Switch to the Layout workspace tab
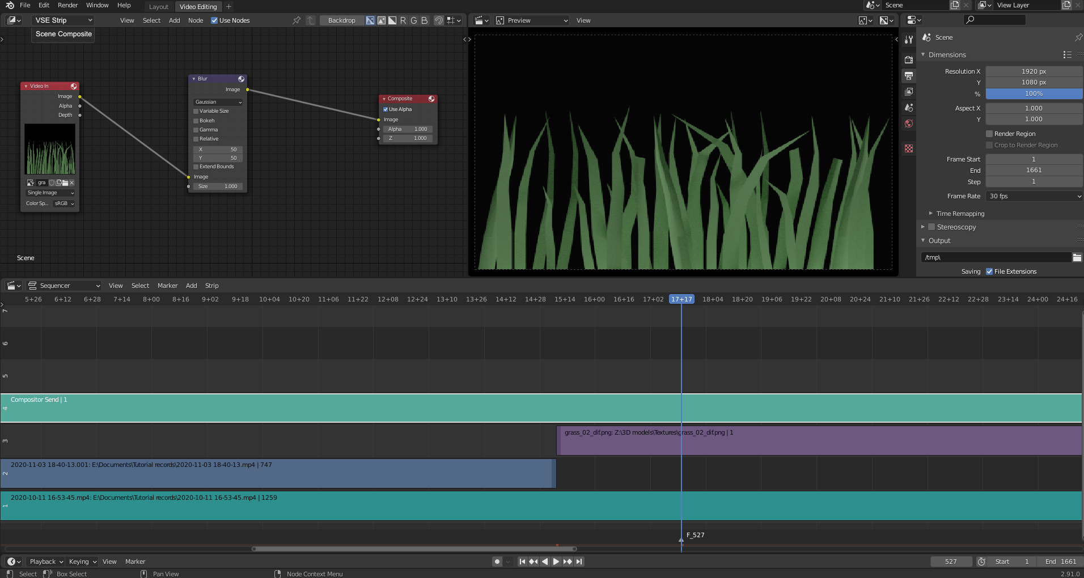Screen dimensions: 1084x578 [x=159, y=7]
